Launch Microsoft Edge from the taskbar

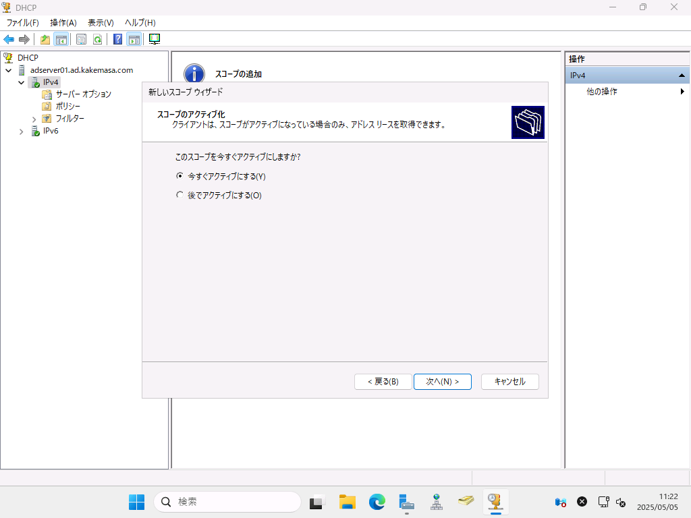377,502
